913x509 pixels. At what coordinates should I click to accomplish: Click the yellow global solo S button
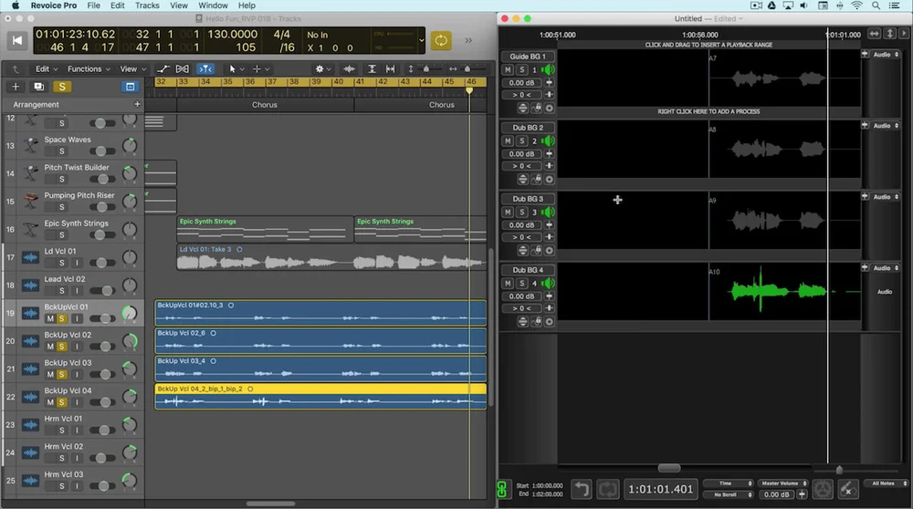coord(62,87)
